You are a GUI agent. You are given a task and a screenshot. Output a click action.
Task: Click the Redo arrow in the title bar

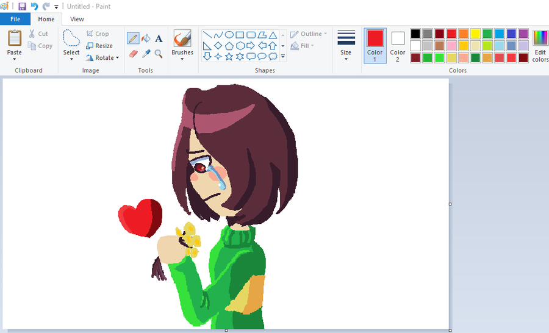46,6
